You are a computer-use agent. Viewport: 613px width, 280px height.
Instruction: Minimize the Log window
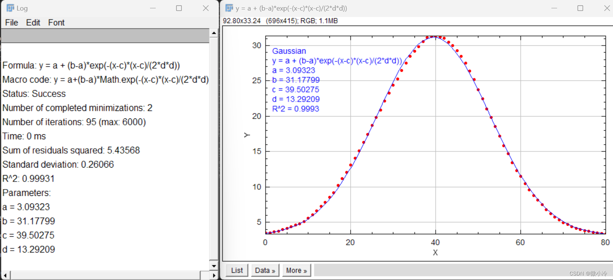point(153,8)
